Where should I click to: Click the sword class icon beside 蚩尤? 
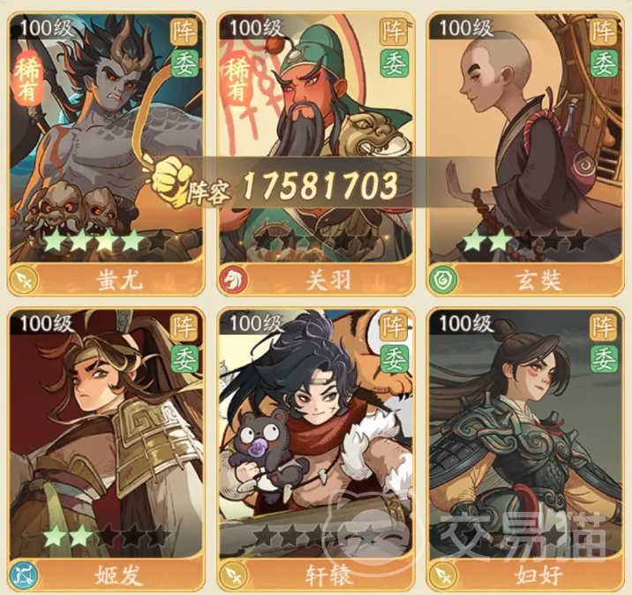(x=23, y=279)
